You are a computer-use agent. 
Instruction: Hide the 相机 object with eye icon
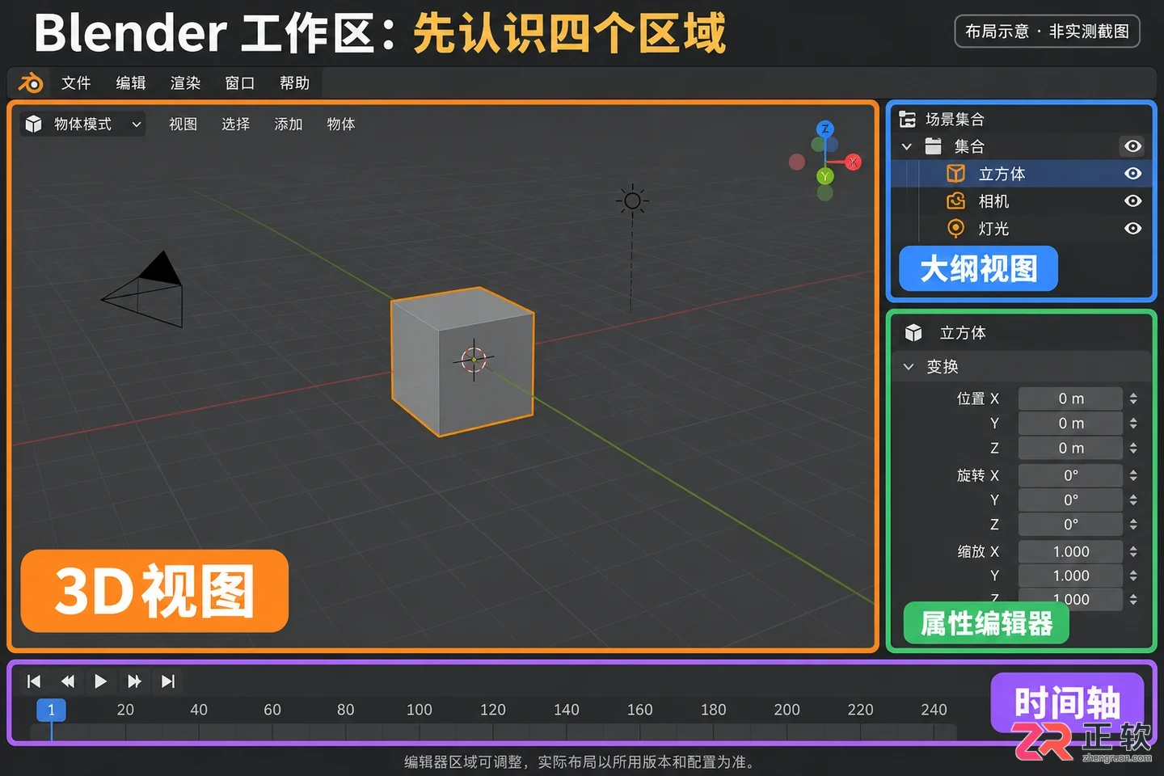(x=1133, y=201)
